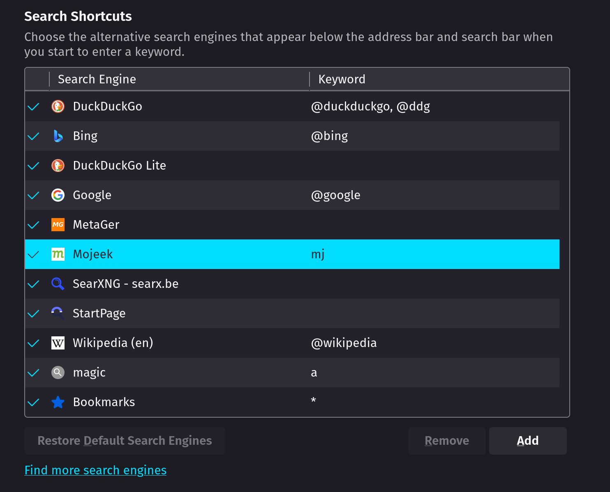The image size is (610, 492).
Task: Select the MetaGer row name
Action: (x=96, y=225)
